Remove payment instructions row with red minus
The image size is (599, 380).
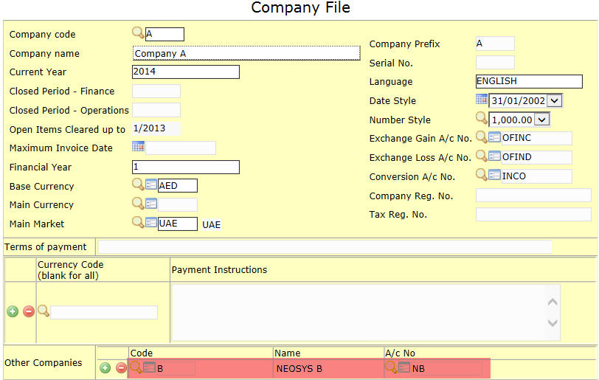click(29, 311)
